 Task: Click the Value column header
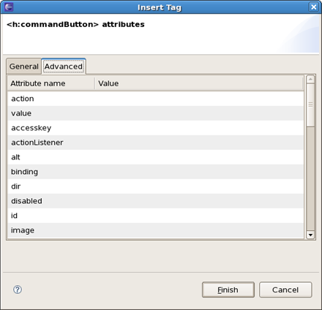tap(199, 83)
